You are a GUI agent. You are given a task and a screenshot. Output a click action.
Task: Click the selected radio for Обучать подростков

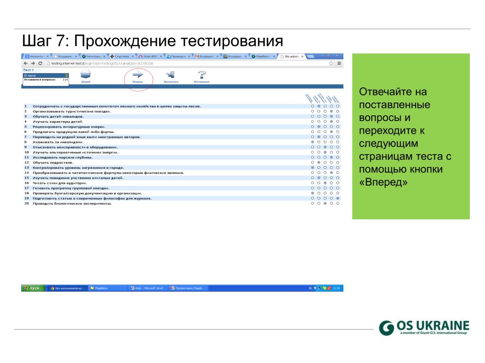pos(319,163)
